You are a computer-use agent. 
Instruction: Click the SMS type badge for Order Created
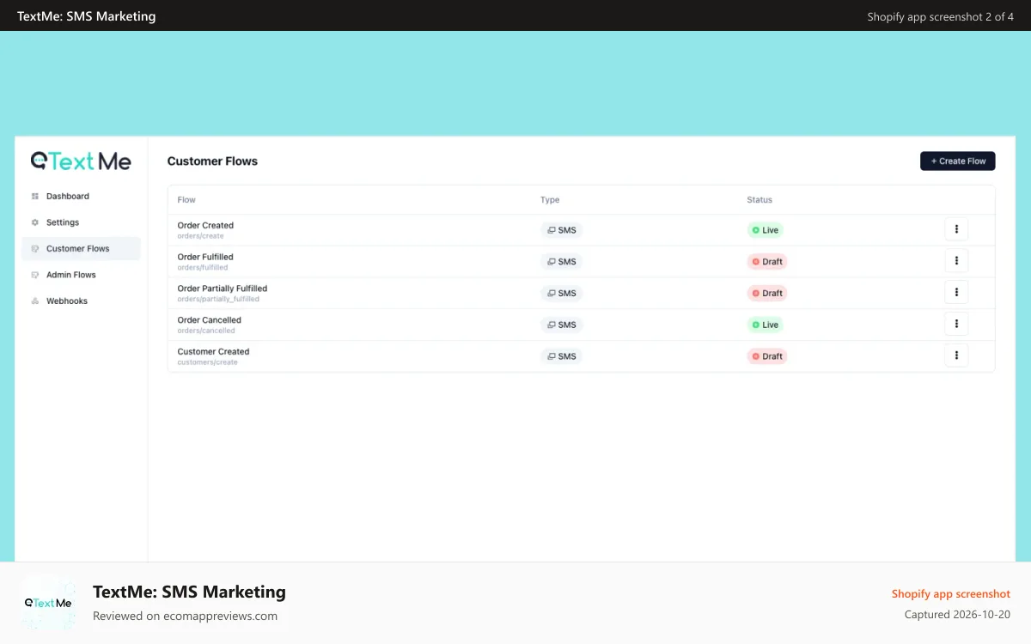(562, 230)
